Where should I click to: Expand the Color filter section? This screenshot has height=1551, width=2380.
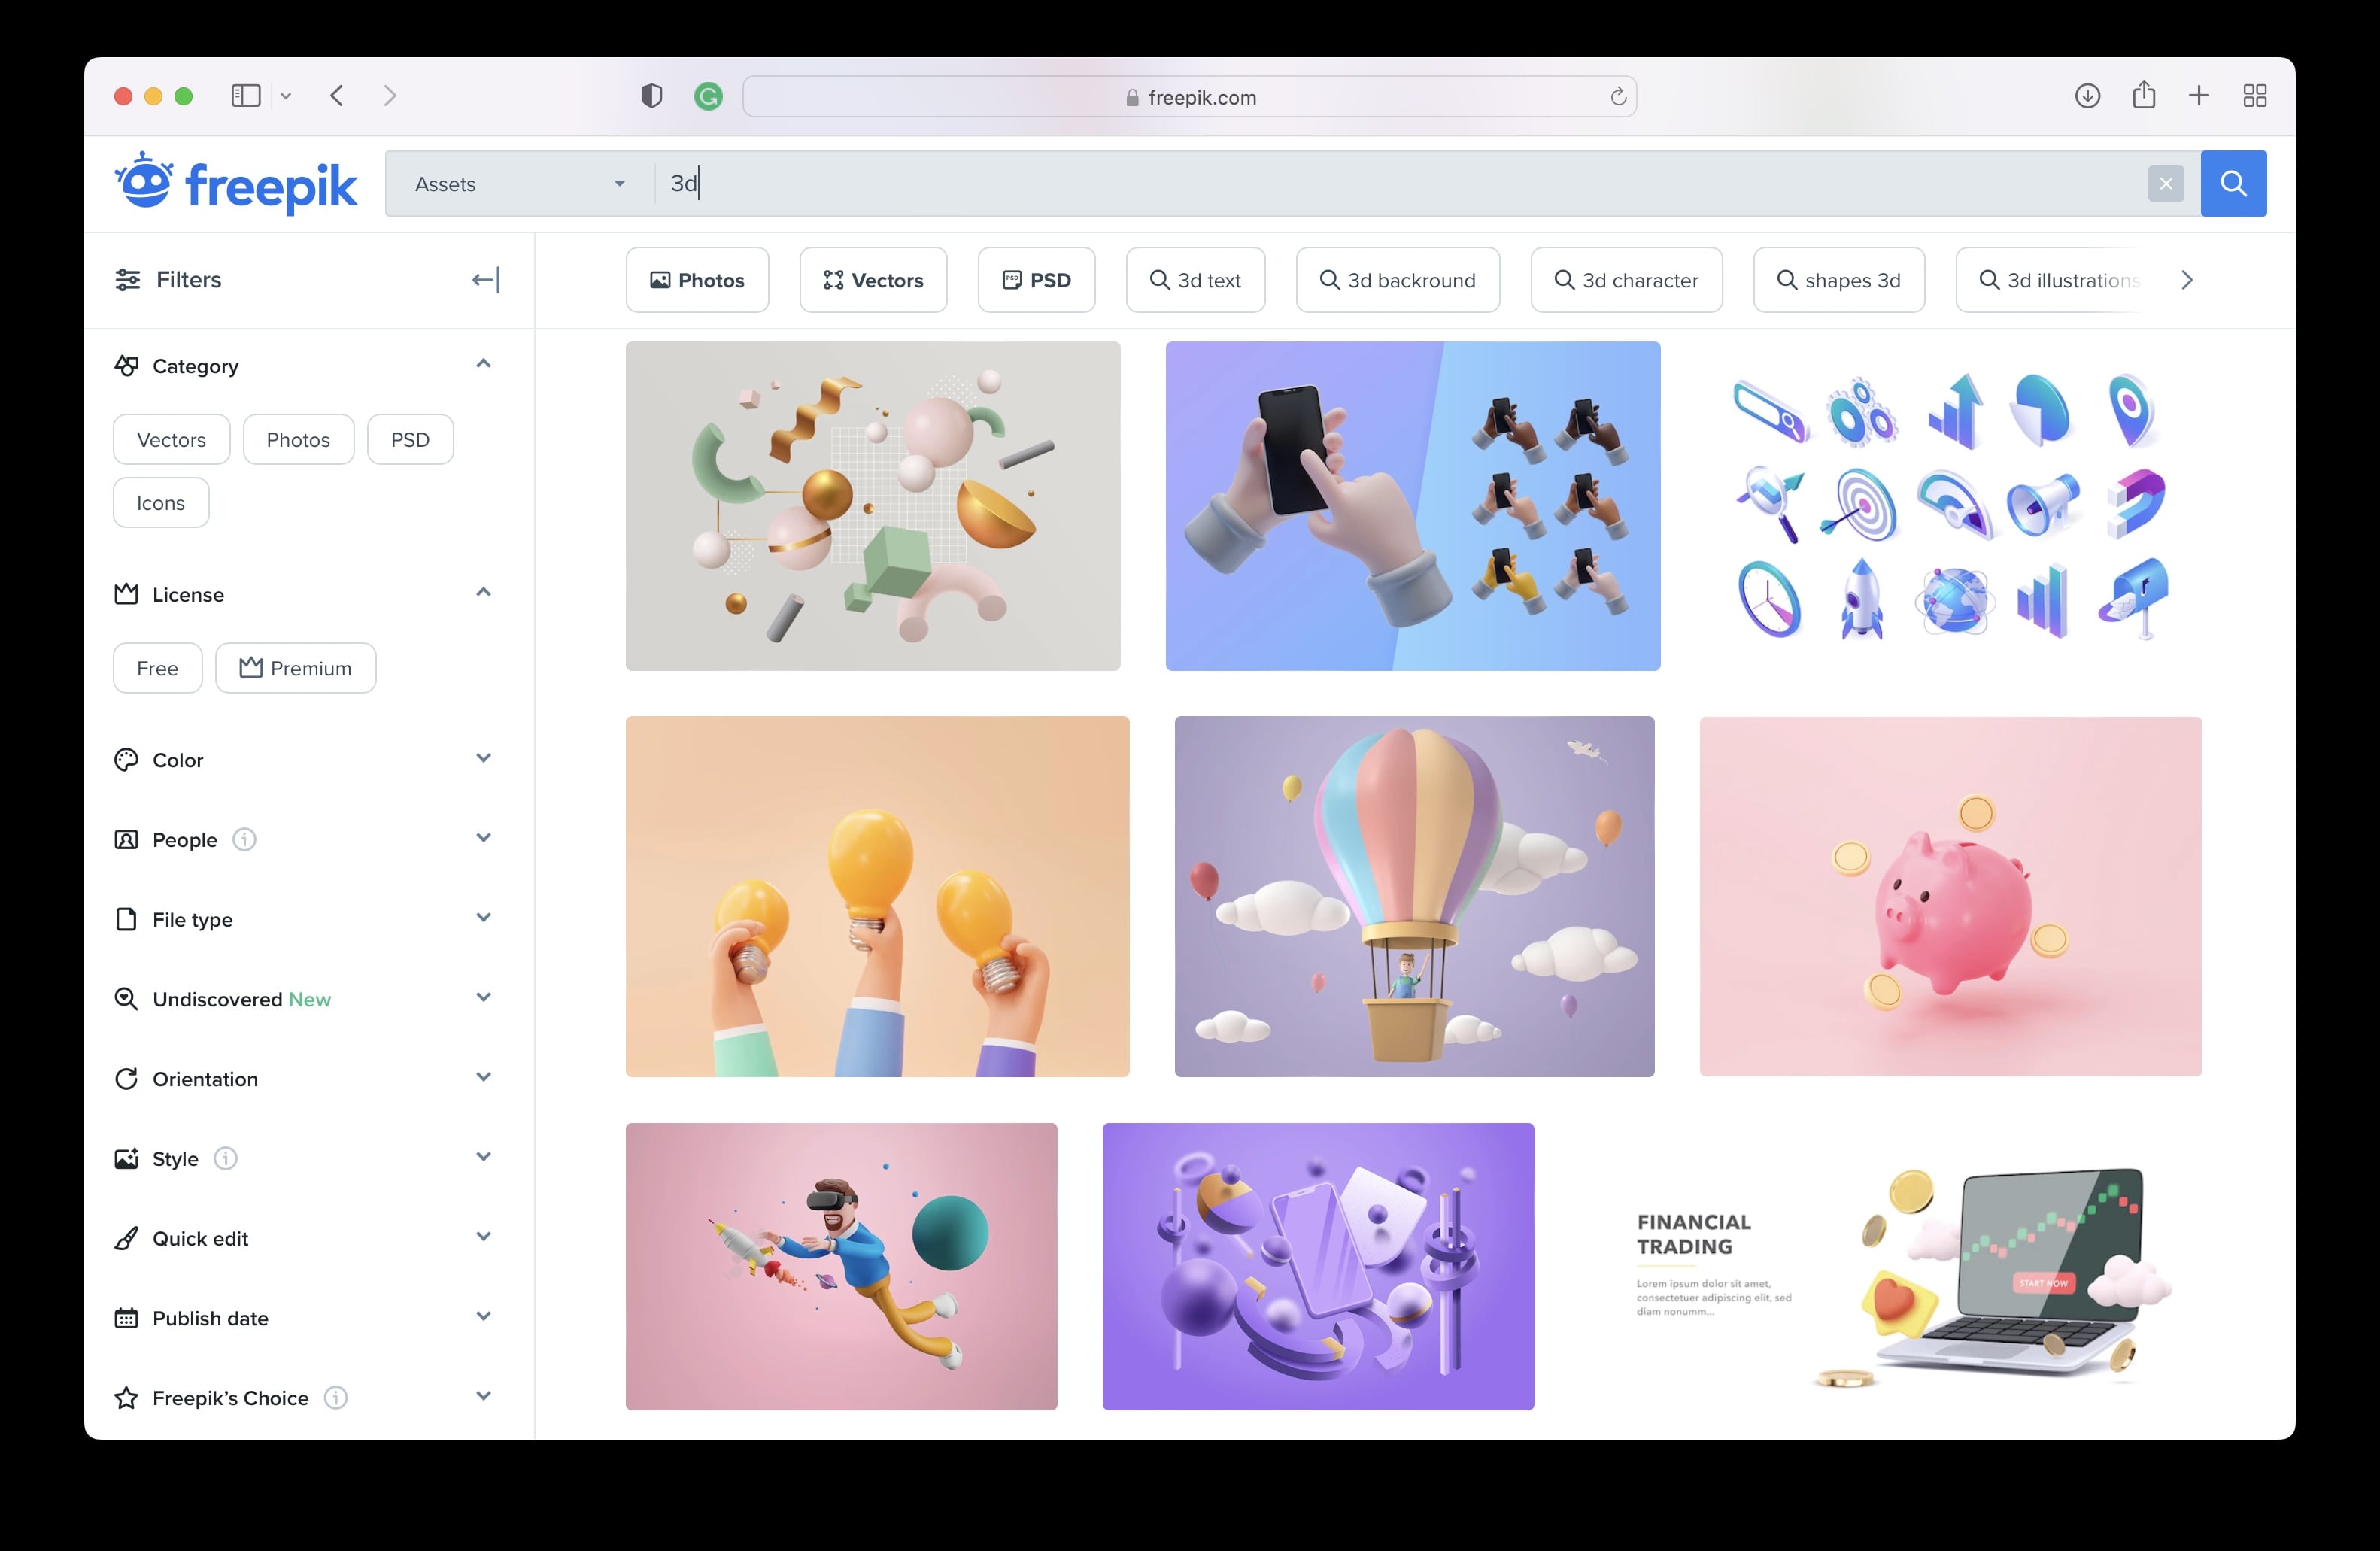click(x=484, y=759)
